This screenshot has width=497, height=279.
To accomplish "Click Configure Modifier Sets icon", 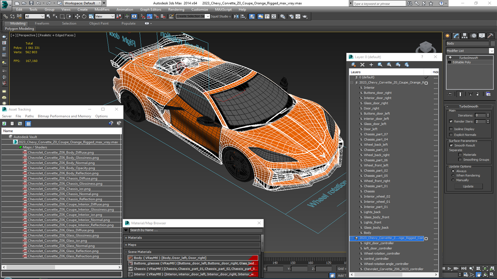I will [x=488, y=94].
